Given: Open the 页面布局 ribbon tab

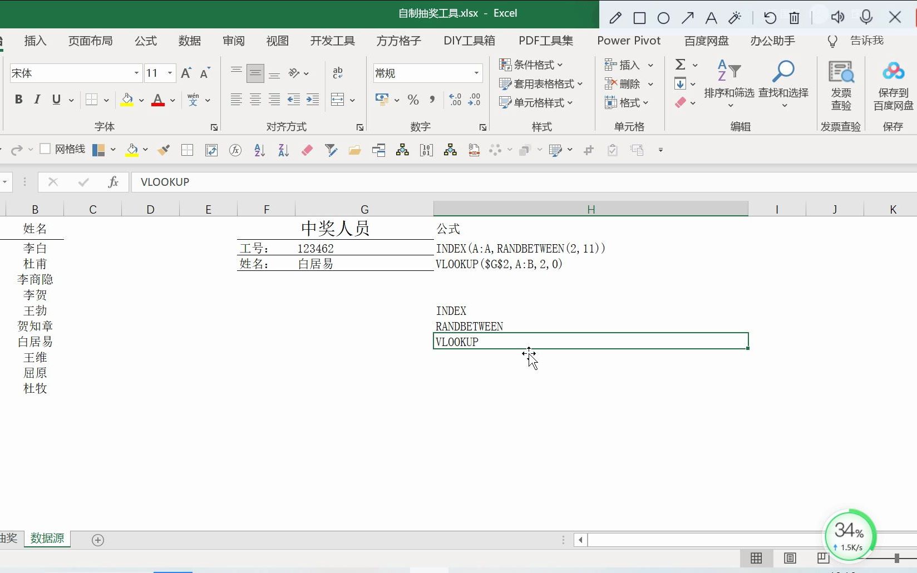Looking at the screenshot, I should click(x=91, y=41).
